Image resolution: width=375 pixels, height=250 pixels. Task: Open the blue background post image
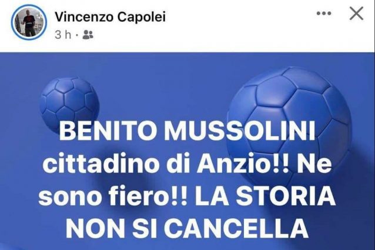pos(187,151)
